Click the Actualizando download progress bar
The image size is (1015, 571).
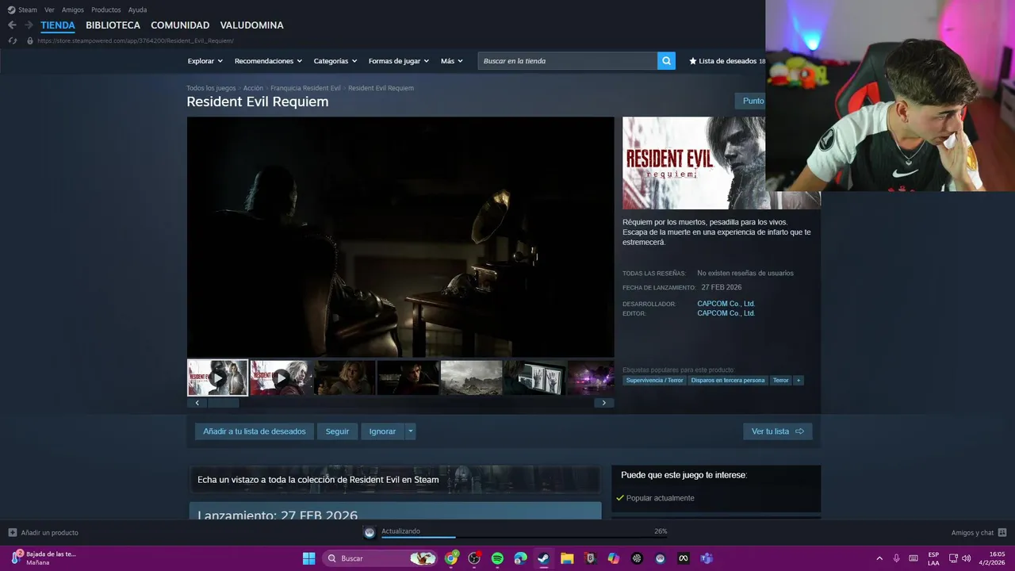pyautogui.click(x=524, y=537)
